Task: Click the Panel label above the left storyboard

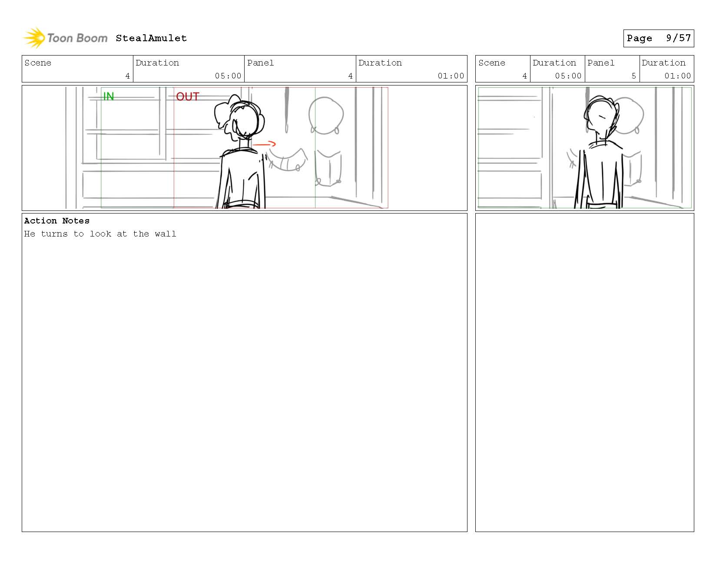Action: tap(261, 63)
